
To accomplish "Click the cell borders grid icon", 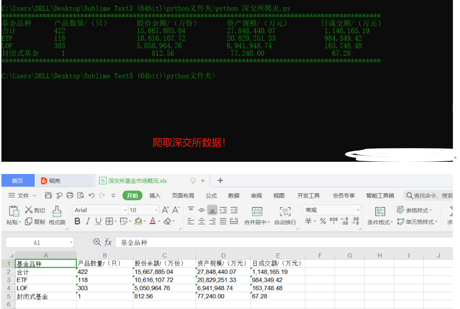I will tap(109, 221).
